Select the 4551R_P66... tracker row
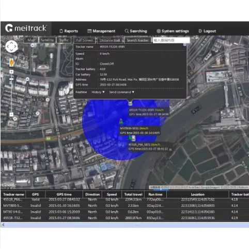The width and height of the screenshot is (249, 249). (125, 200)
